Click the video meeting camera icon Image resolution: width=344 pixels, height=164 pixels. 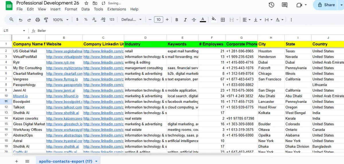[x=300, y=5]
